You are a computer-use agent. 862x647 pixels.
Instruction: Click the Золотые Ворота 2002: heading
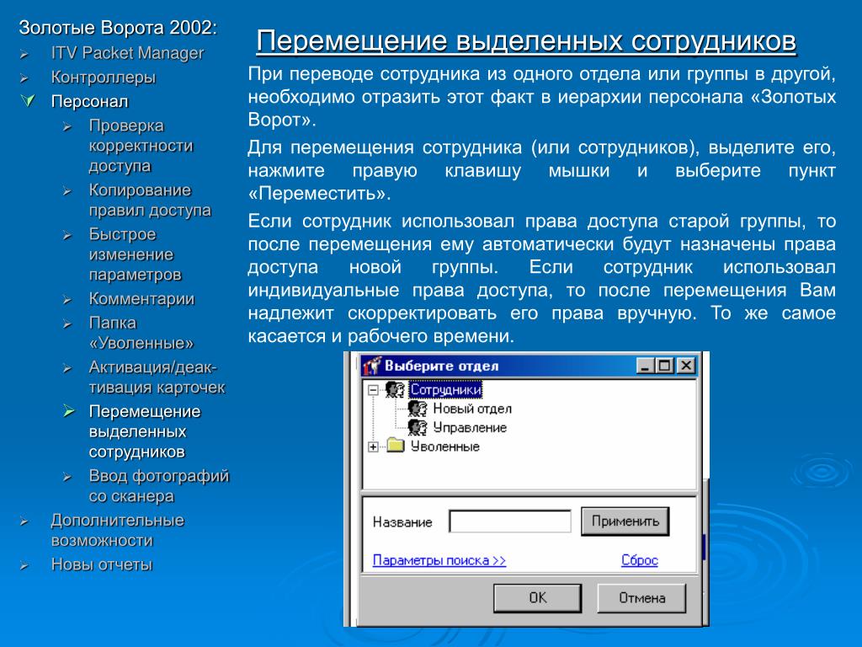[x=118, y=28]
